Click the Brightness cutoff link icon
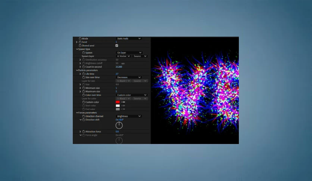 pos(123,64)
